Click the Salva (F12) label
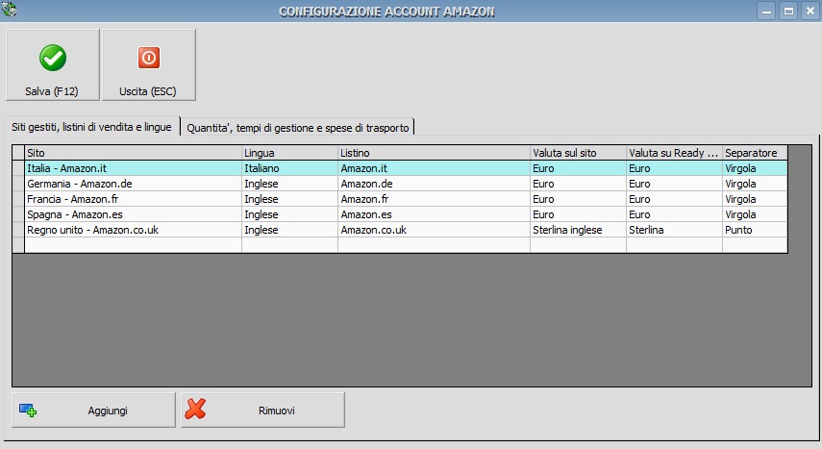The width and height of the screenshot is (822, 449). (x=51, y=91)
